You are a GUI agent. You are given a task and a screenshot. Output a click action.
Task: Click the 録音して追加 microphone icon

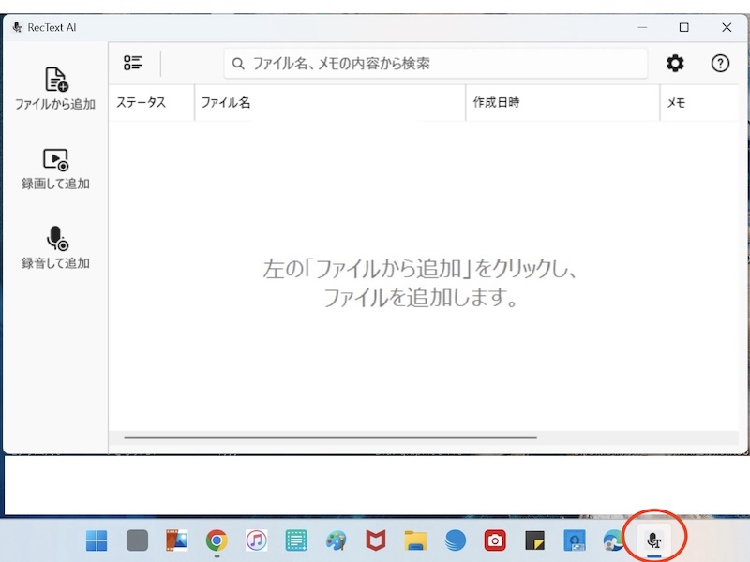[x=56, y=240]
